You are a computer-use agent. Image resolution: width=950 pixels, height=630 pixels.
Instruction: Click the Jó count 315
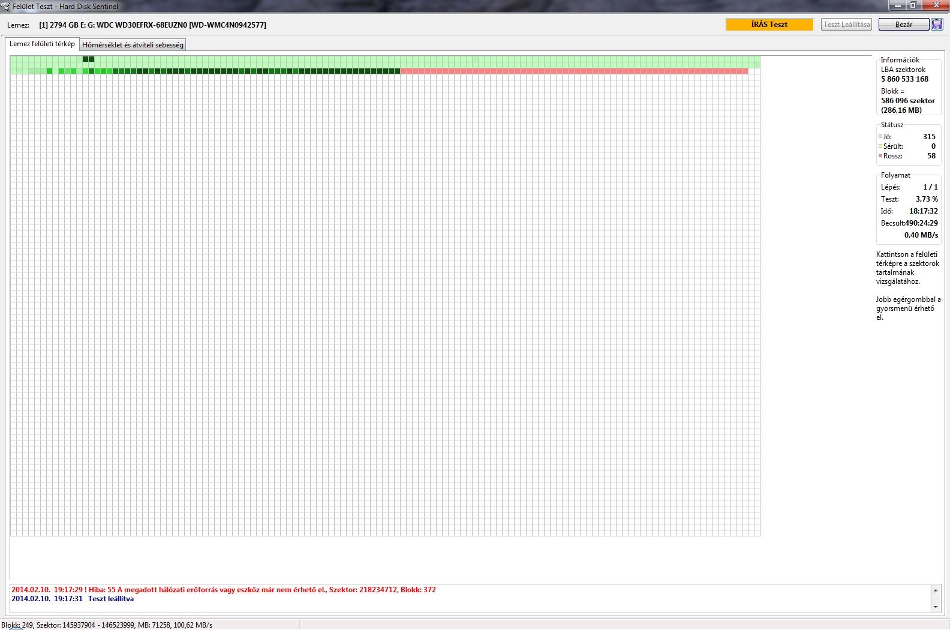click(929, 137)
